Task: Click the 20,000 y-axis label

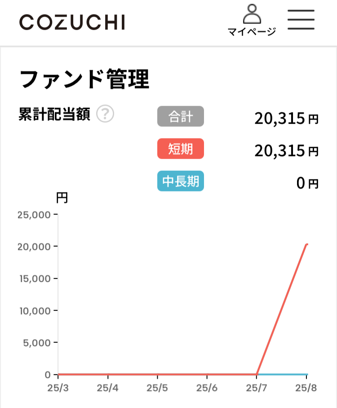Action: [x=34, y=247]
